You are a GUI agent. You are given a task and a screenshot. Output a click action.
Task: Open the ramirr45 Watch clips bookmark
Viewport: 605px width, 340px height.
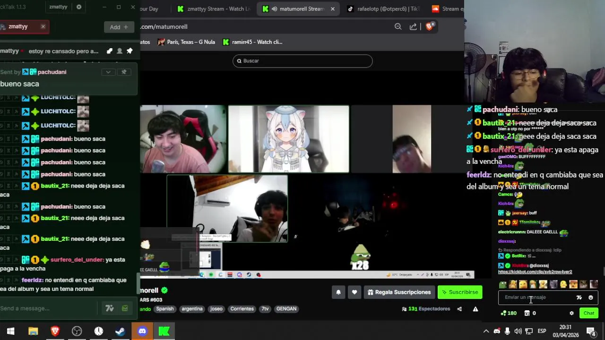click(252, 42)
